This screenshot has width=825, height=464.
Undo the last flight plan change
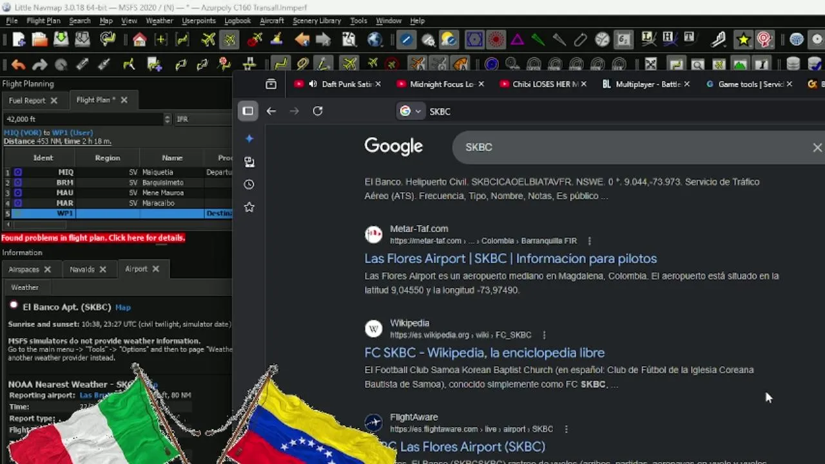pos(19,64)
